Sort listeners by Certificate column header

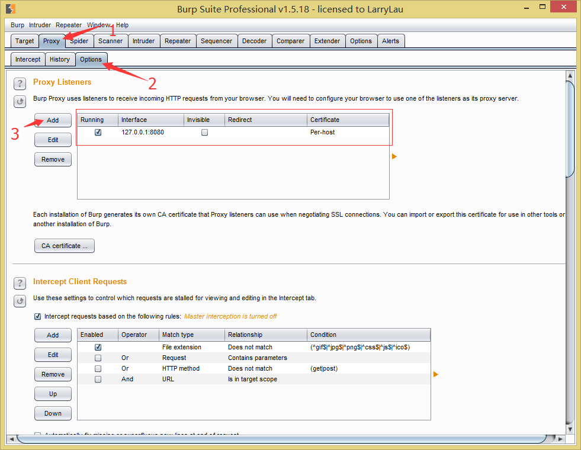(x=348, y=120)
